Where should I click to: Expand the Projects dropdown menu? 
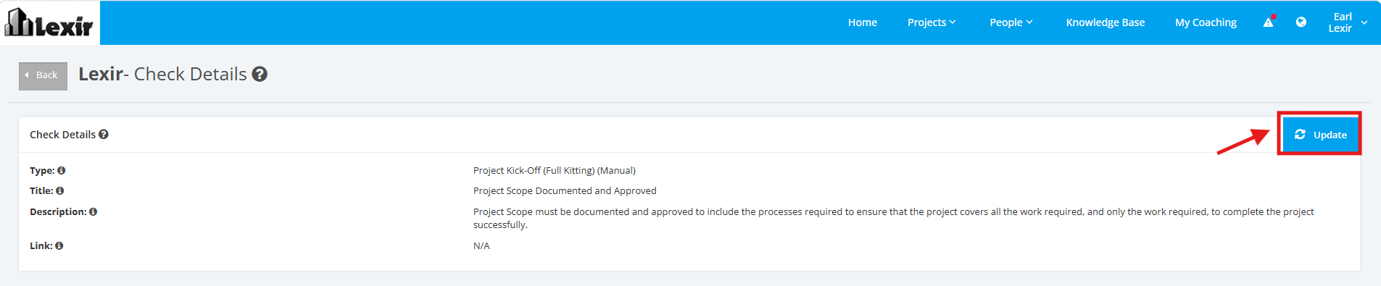point(932,22)
